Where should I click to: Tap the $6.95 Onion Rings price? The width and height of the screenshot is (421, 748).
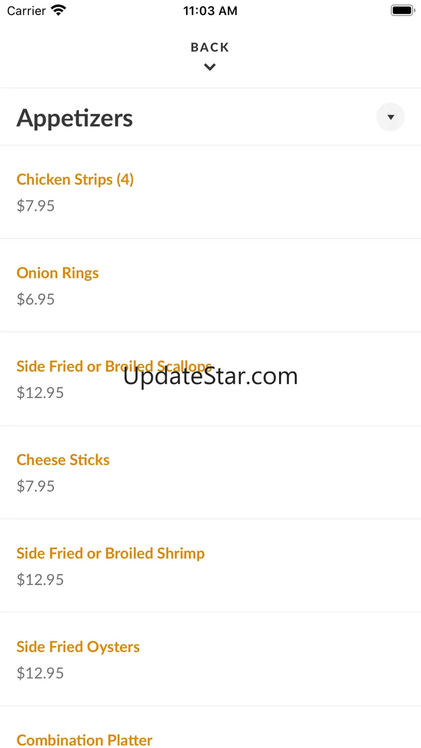pyautogui.click(x=36, y=299)
